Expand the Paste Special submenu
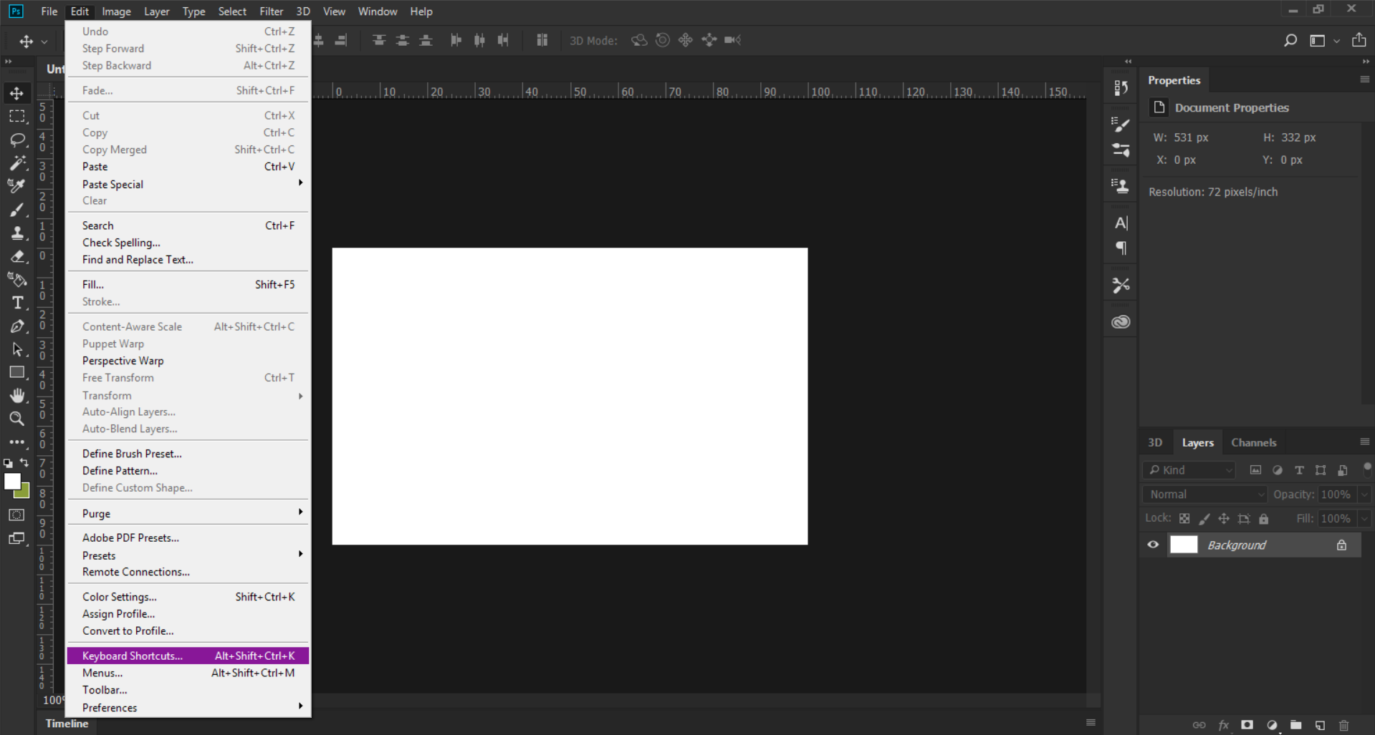Viewport: 1375px width, 735px height. point(188,184)
